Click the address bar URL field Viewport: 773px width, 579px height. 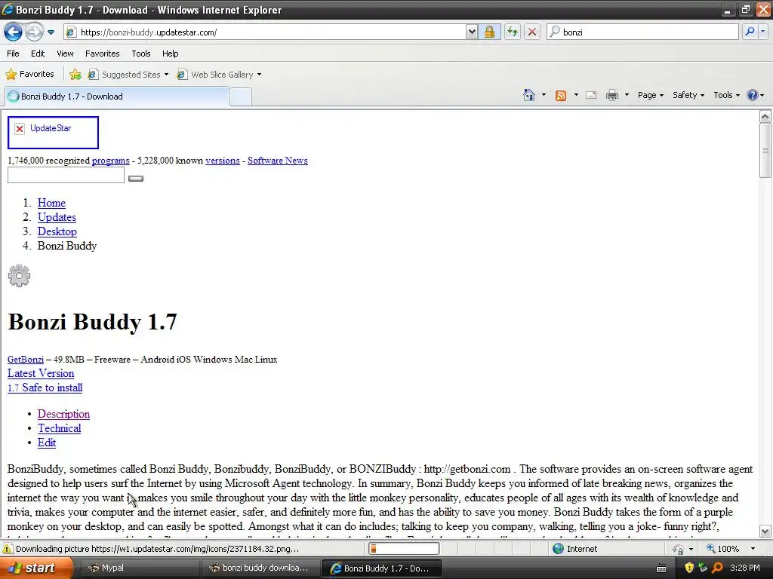[265, 32]
